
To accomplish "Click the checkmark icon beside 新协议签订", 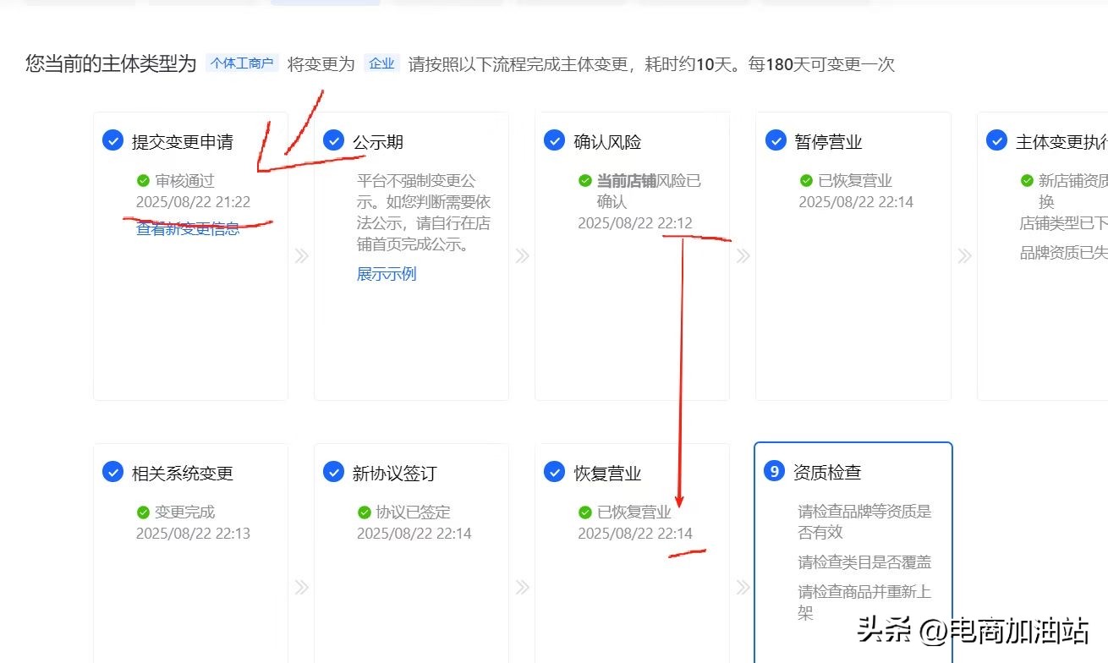I will (333, 472).
